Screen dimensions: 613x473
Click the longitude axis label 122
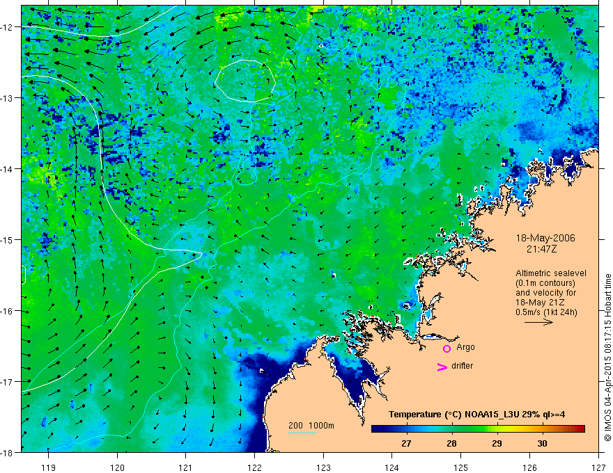(x=254, y=467)
